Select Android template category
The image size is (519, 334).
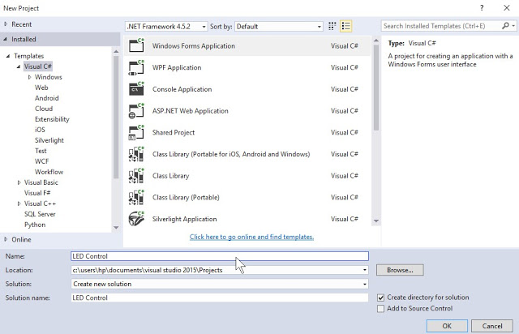coord(47,98)
